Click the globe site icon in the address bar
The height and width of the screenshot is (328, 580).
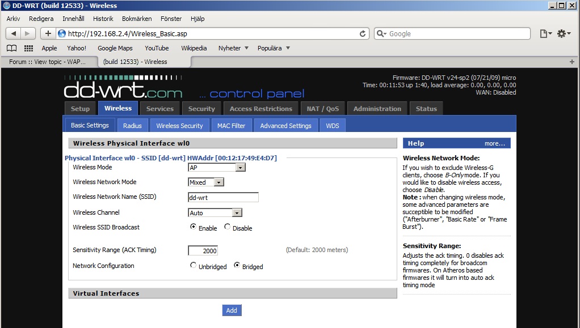click(x=62, y=33)
